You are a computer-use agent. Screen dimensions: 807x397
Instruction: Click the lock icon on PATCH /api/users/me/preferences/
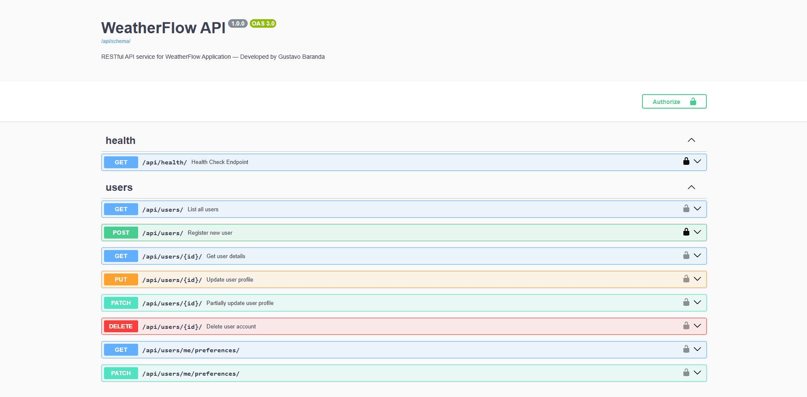pyautogui.click(x=686, y=372)
